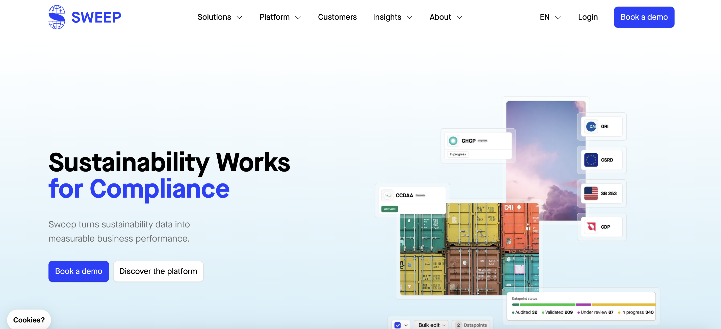Click the chevron next to EN
The height and width of the screenshot is (329, 721).
click(x=558, y=17)
